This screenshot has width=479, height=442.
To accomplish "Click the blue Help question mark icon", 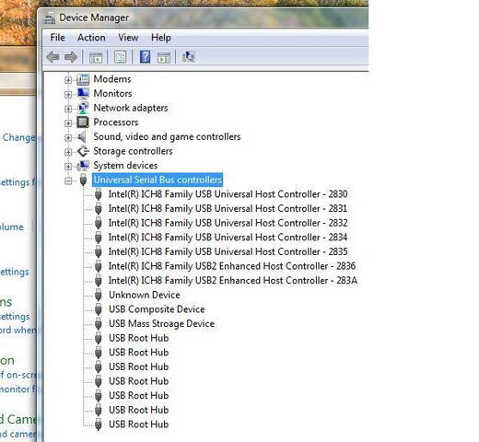I will (145, 57).
